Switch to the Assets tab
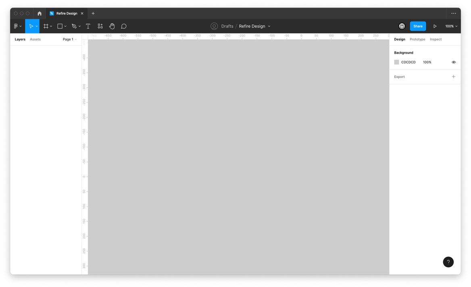 tap(35, 40)
